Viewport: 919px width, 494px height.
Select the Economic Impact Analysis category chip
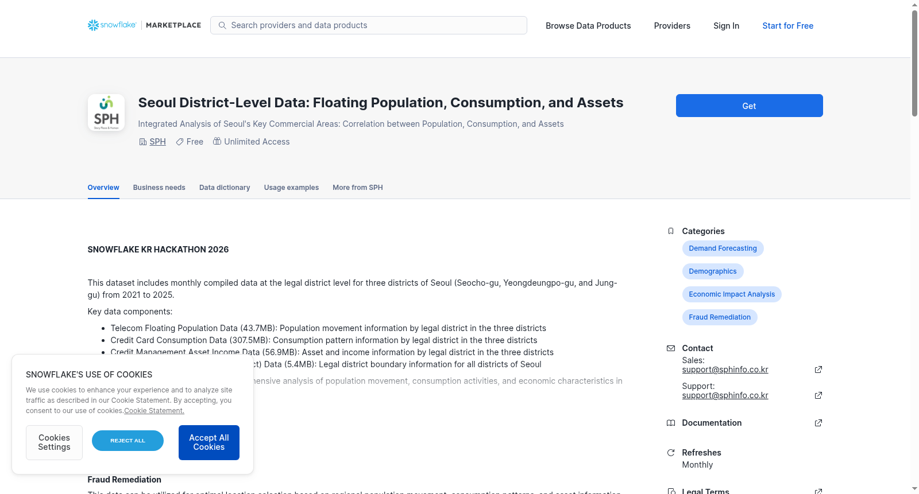click(x=732, y=294)
